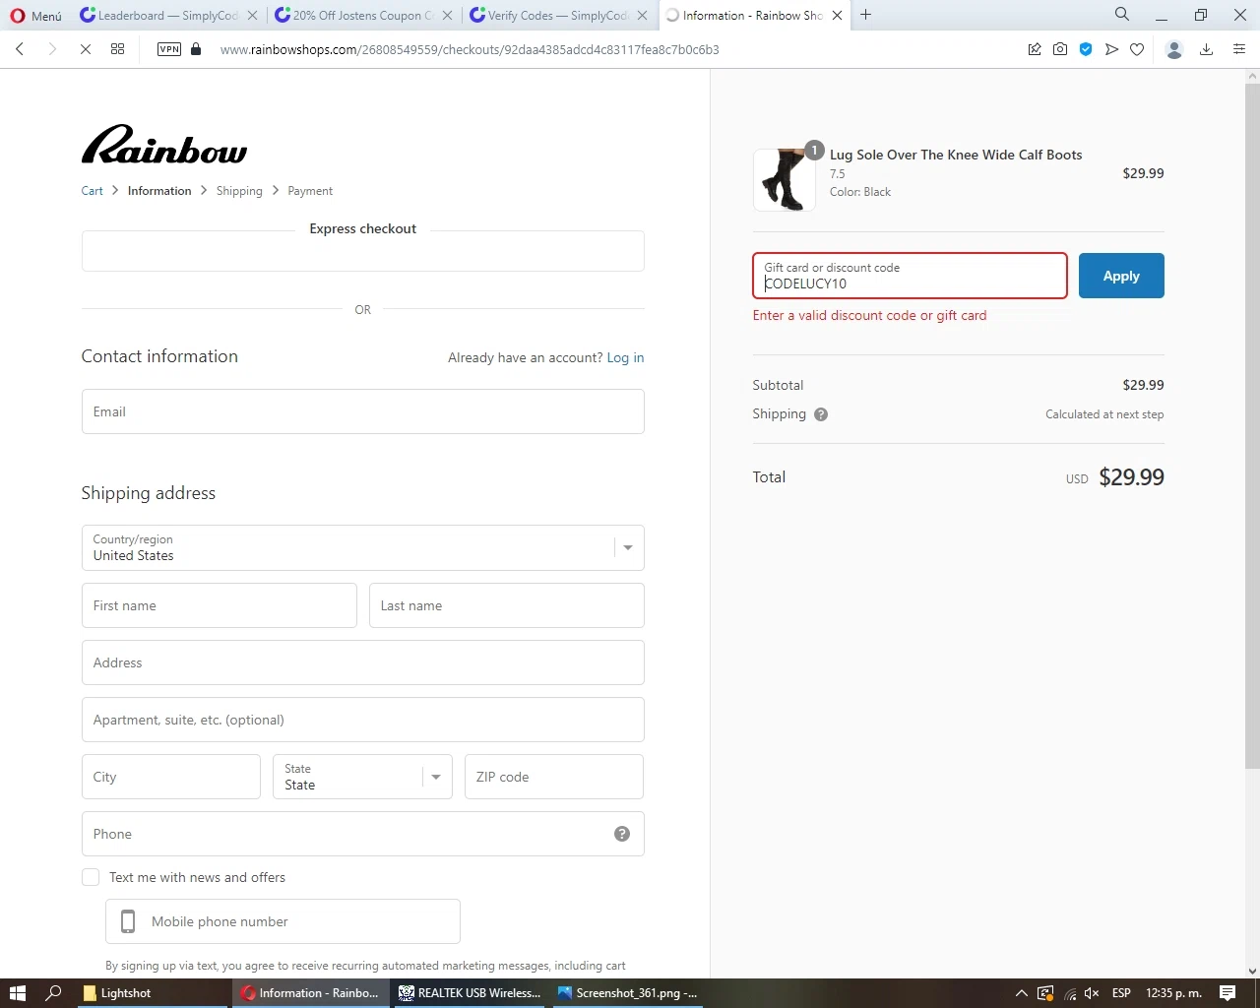Click the padlock site security icon
The height and width of the screenshot is (1008, 1260).
(196, 49)
